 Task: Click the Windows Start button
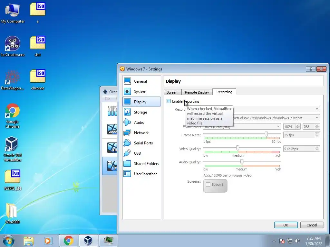coord(9,241)
